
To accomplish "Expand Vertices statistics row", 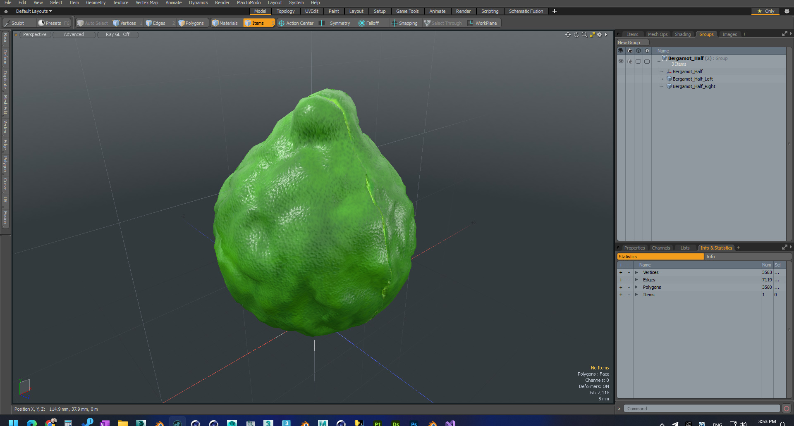I will [636, 272].
